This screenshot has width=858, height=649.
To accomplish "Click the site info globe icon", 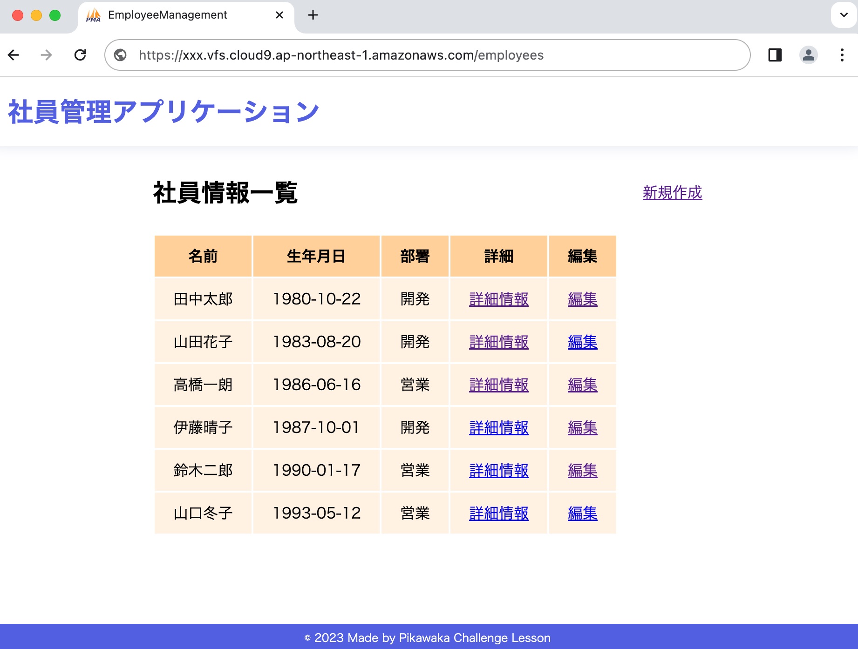I will pos(120,55).
